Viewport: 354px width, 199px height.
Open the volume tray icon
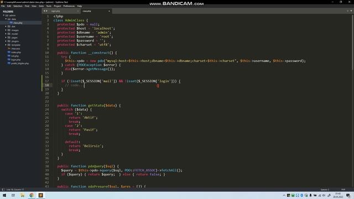pos(324,195)
